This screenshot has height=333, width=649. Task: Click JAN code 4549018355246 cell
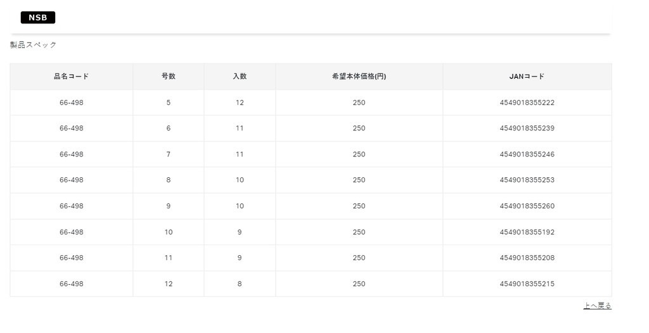tap(527, 154)
